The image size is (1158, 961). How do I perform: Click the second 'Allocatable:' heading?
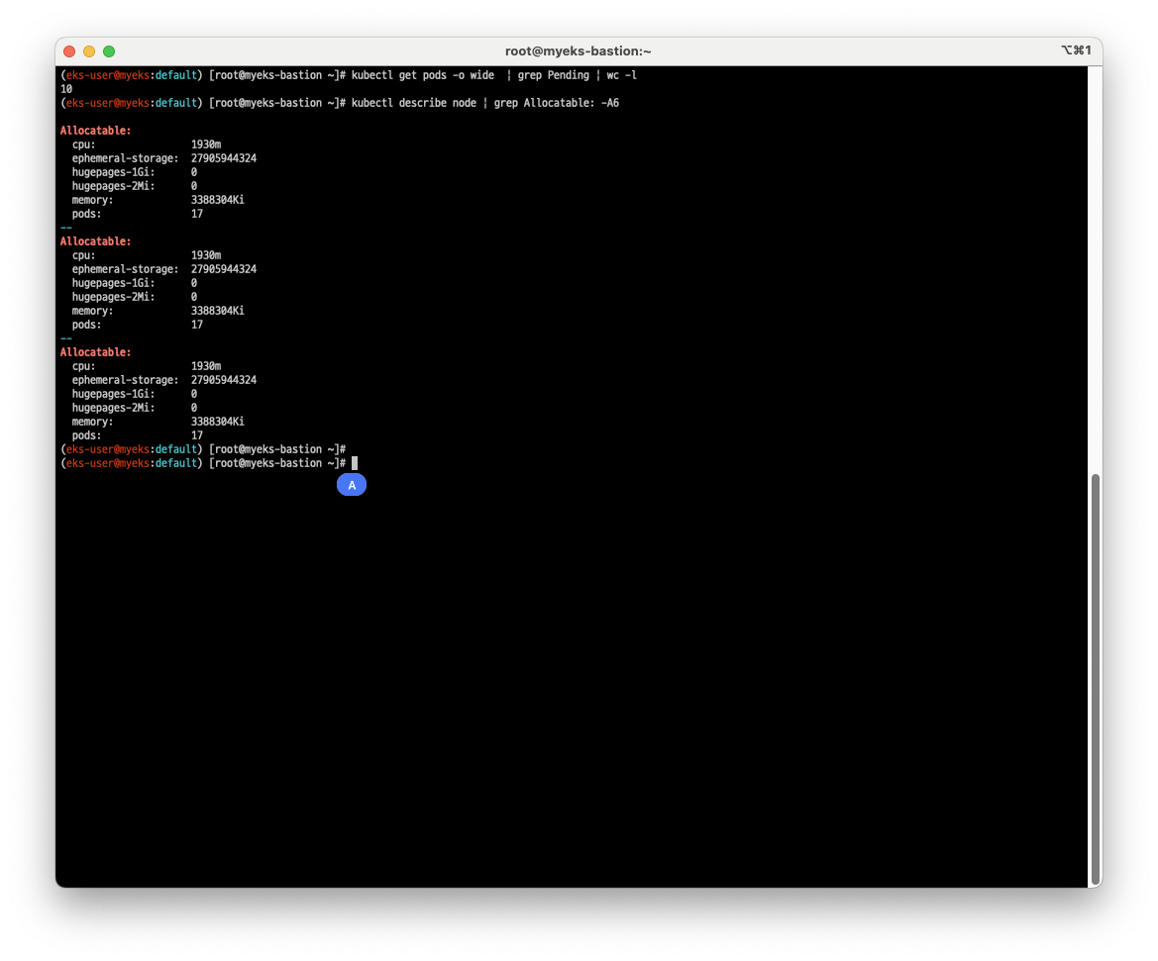(95, 241)
